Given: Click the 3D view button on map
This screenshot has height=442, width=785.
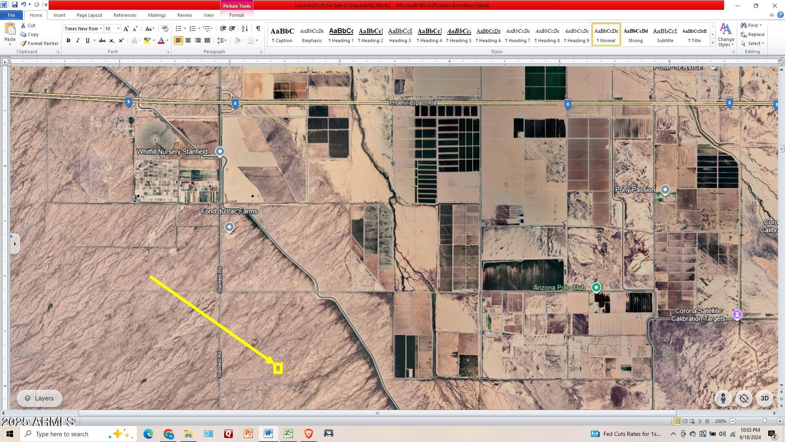Looking at the screenshot, I should point(764,399).
